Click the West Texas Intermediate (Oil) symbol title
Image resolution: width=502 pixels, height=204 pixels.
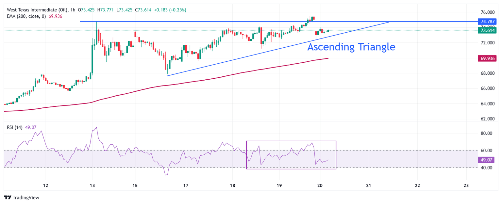(38, 10)
